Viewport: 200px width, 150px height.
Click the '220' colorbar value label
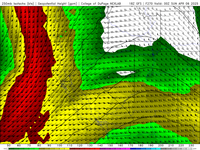pyautogui.click(x=181, y=145)
